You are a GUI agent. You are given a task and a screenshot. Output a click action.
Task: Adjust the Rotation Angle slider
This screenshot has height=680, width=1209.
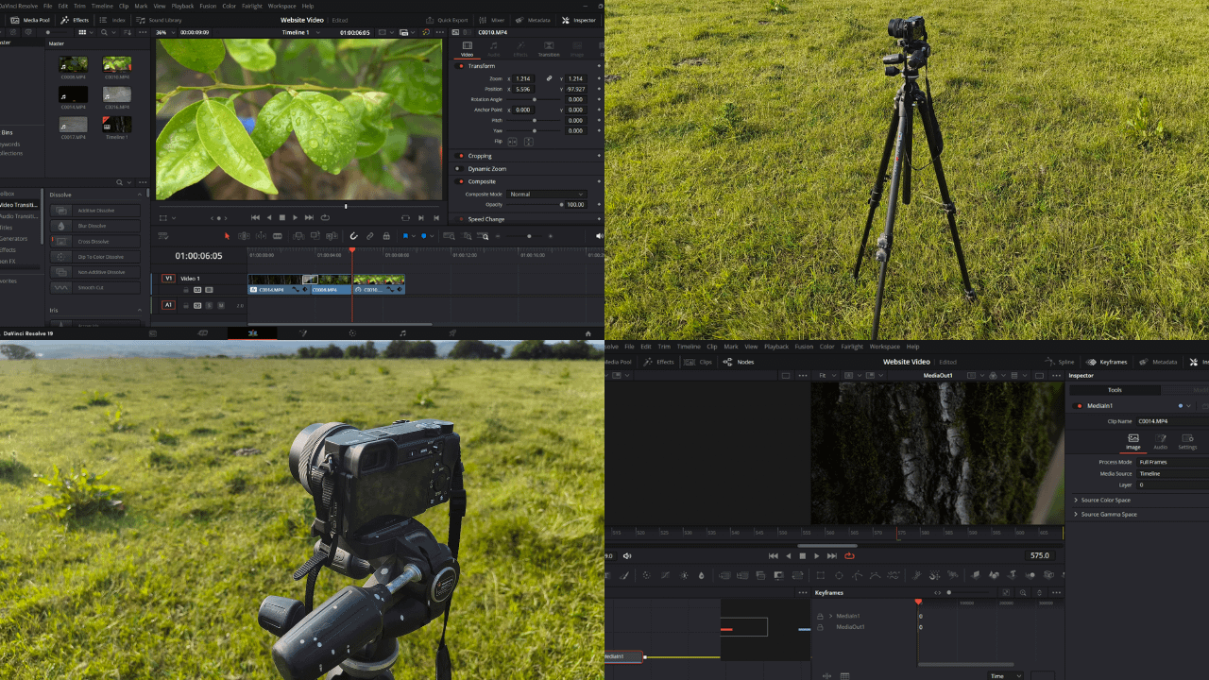click(x=535, y=99)
